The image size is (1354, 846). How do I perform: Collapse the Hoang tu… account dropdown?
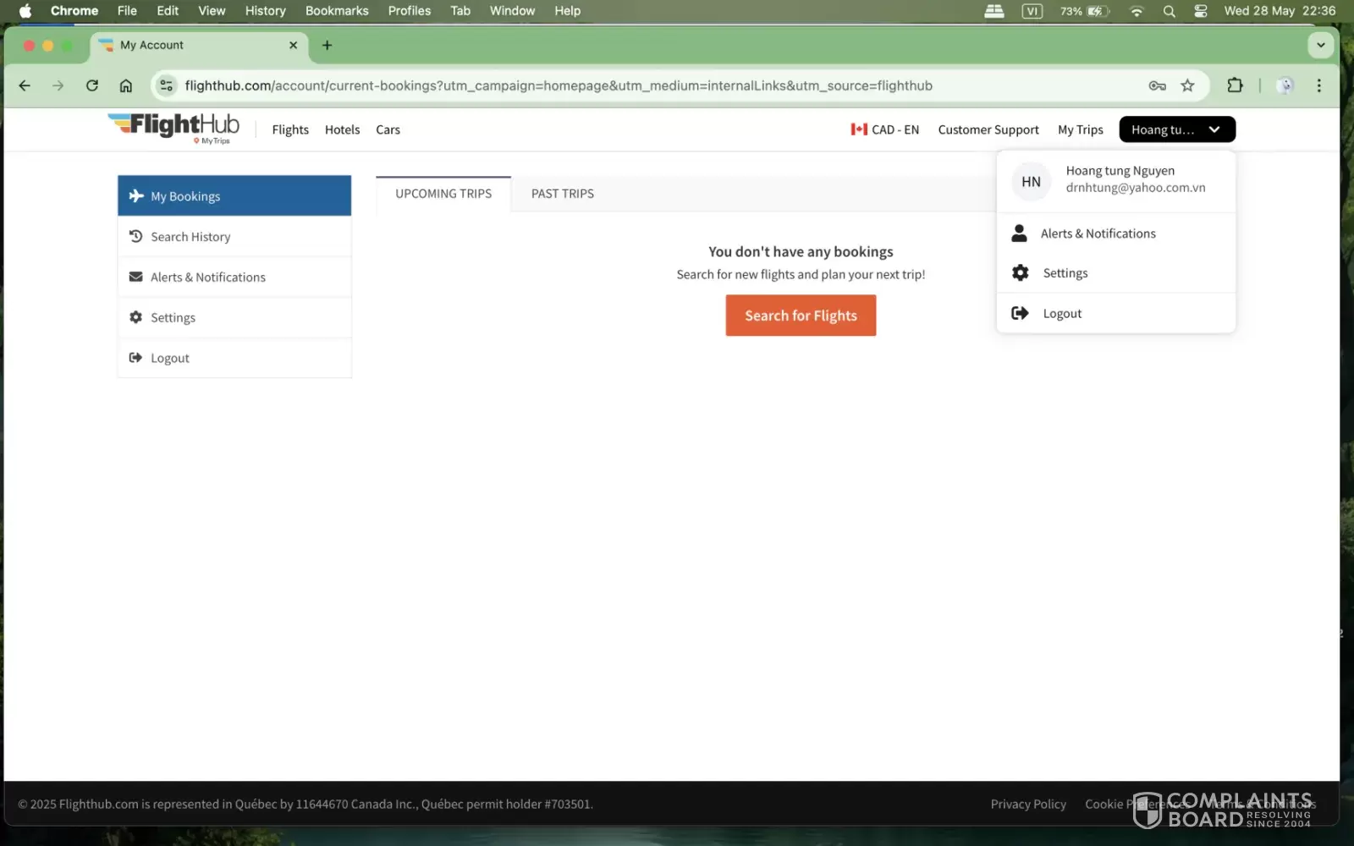[x=1177, y=129]
